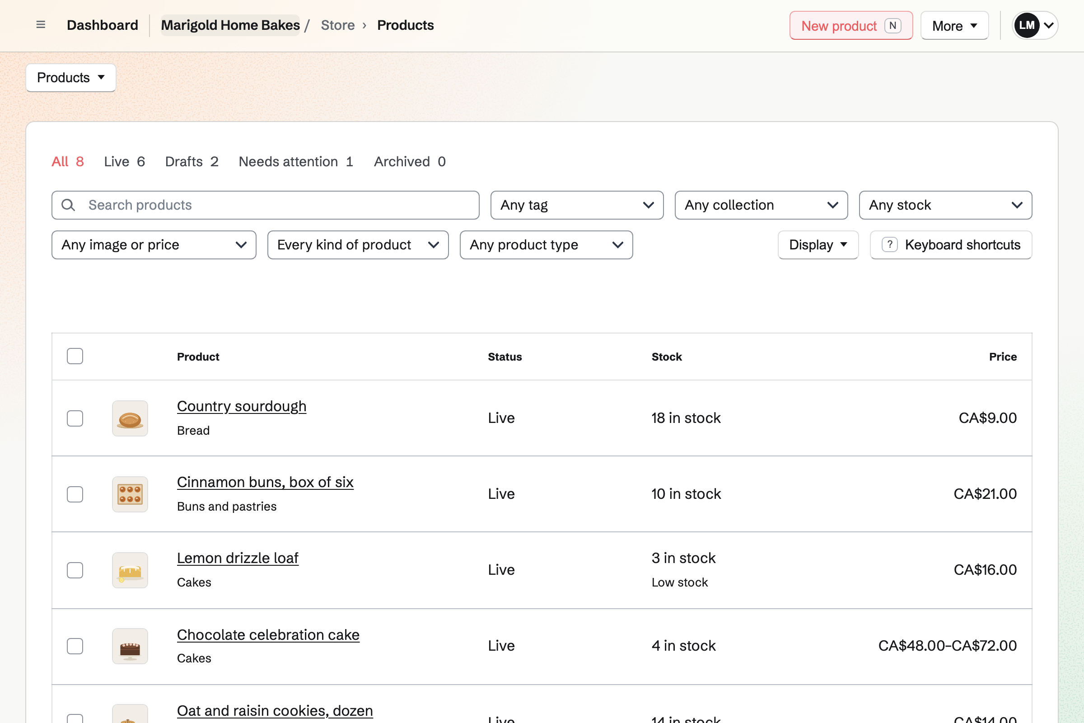This screenshot has width=1084, height=723.
Task: Select the All 8 tab
Action: click(68, 162)
